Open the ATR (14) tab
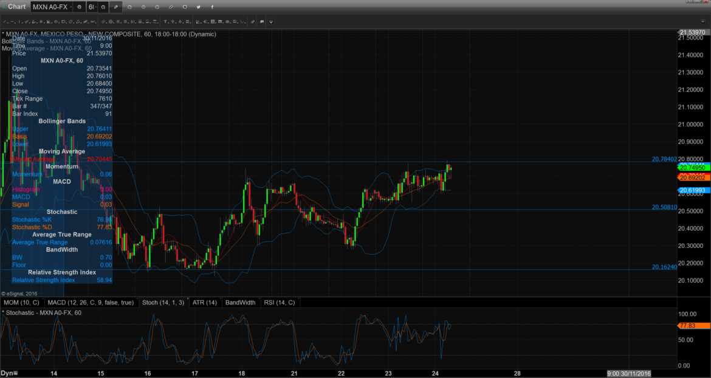Viewport: 711px width, 378px height. (x=205, y=302)
